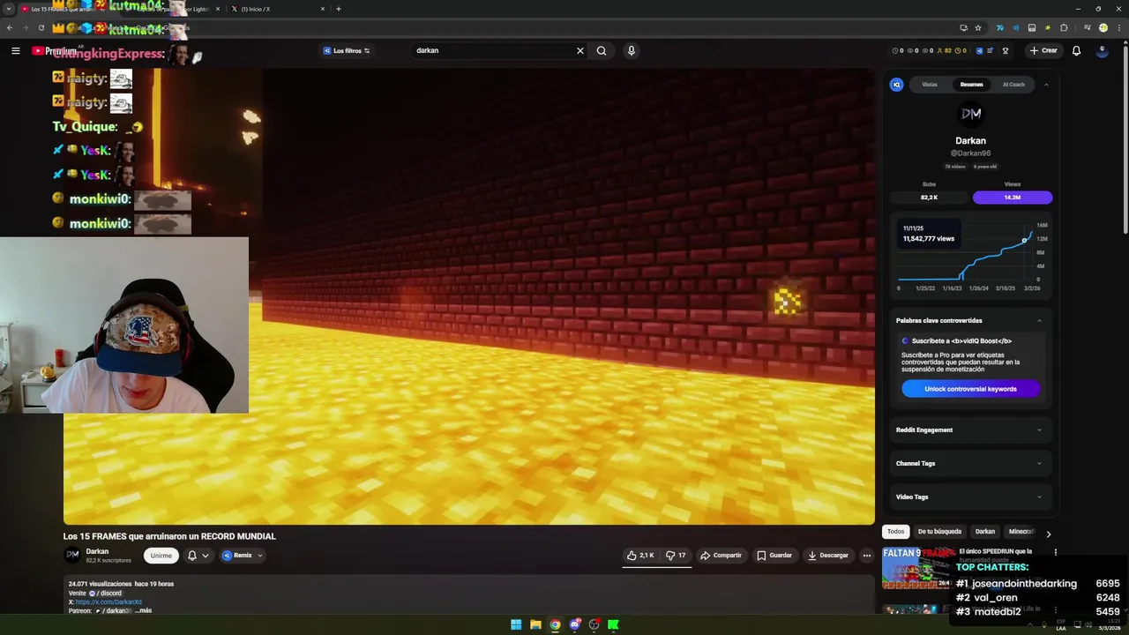Expand the Reddit Engagement section

click(x=968, y=430)
